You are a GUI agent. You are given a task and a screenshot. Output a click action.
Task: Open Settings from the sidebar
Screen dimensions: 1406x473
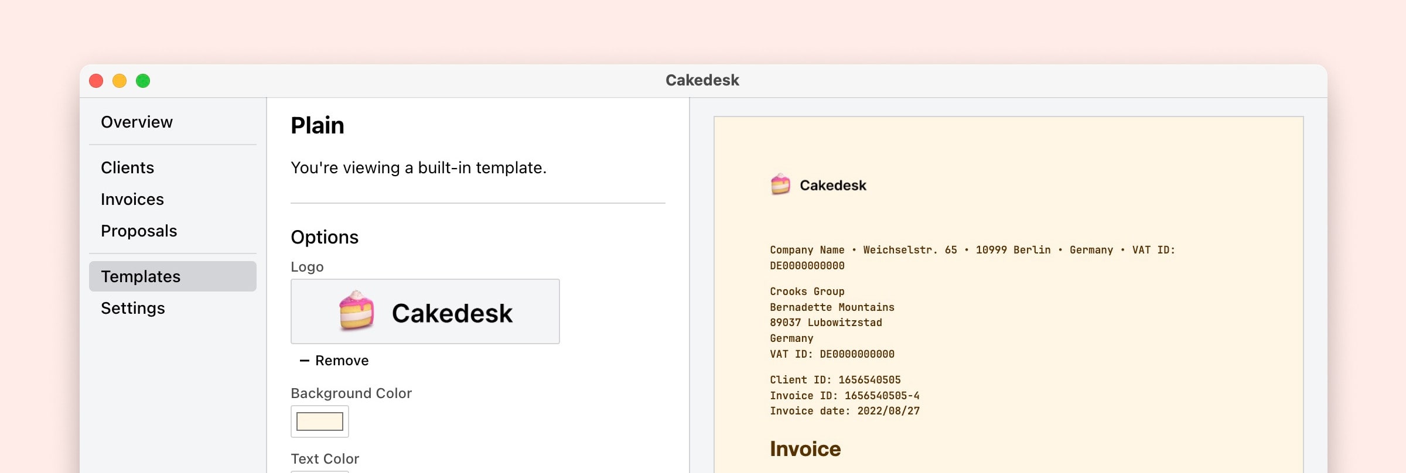[132, 308]
